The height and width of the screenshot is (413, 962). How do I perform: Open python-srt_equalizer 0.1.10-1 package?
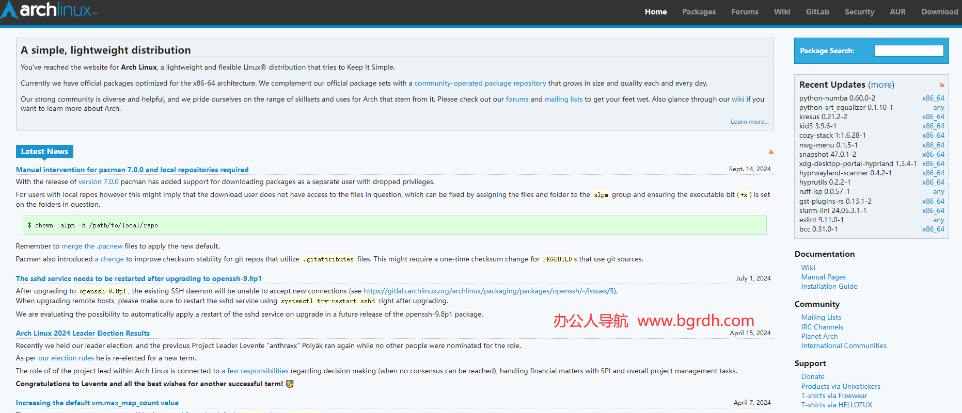pos(846,107)
